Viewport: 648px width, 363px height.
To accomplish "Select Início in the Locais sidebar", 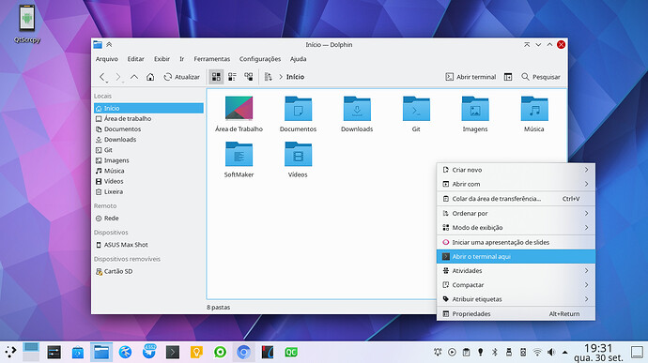I will pyautogui.click(x=148, y=108).
